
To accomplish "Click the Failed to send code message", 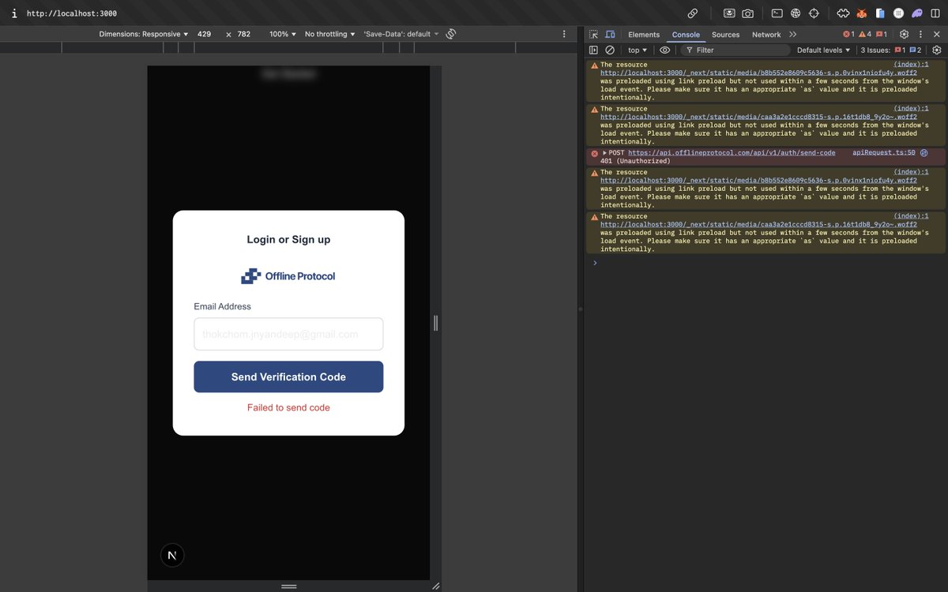I will [288, 407].
